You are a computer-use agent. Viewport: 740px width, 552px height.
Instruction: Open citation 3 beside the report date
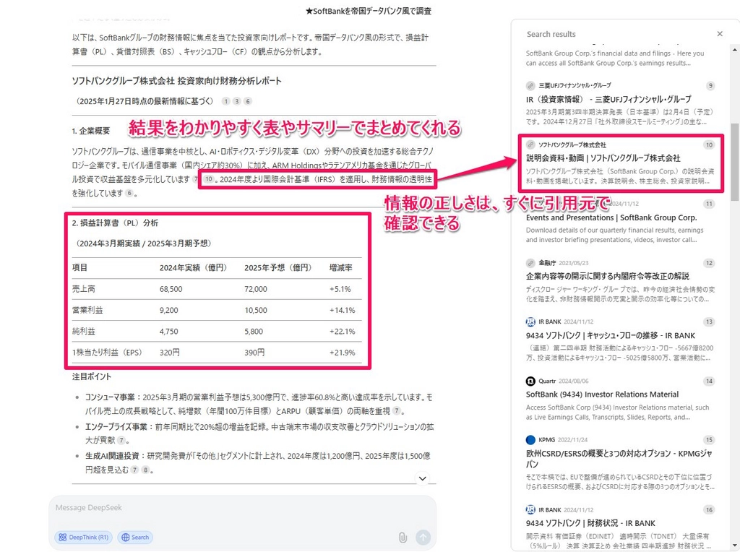(237, 101)
